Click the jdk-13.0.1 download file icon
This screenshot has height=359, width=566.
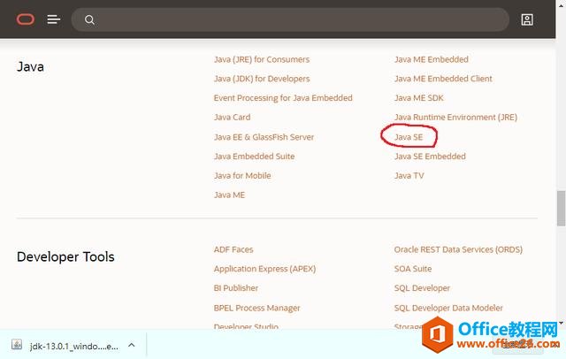(17, 345)
